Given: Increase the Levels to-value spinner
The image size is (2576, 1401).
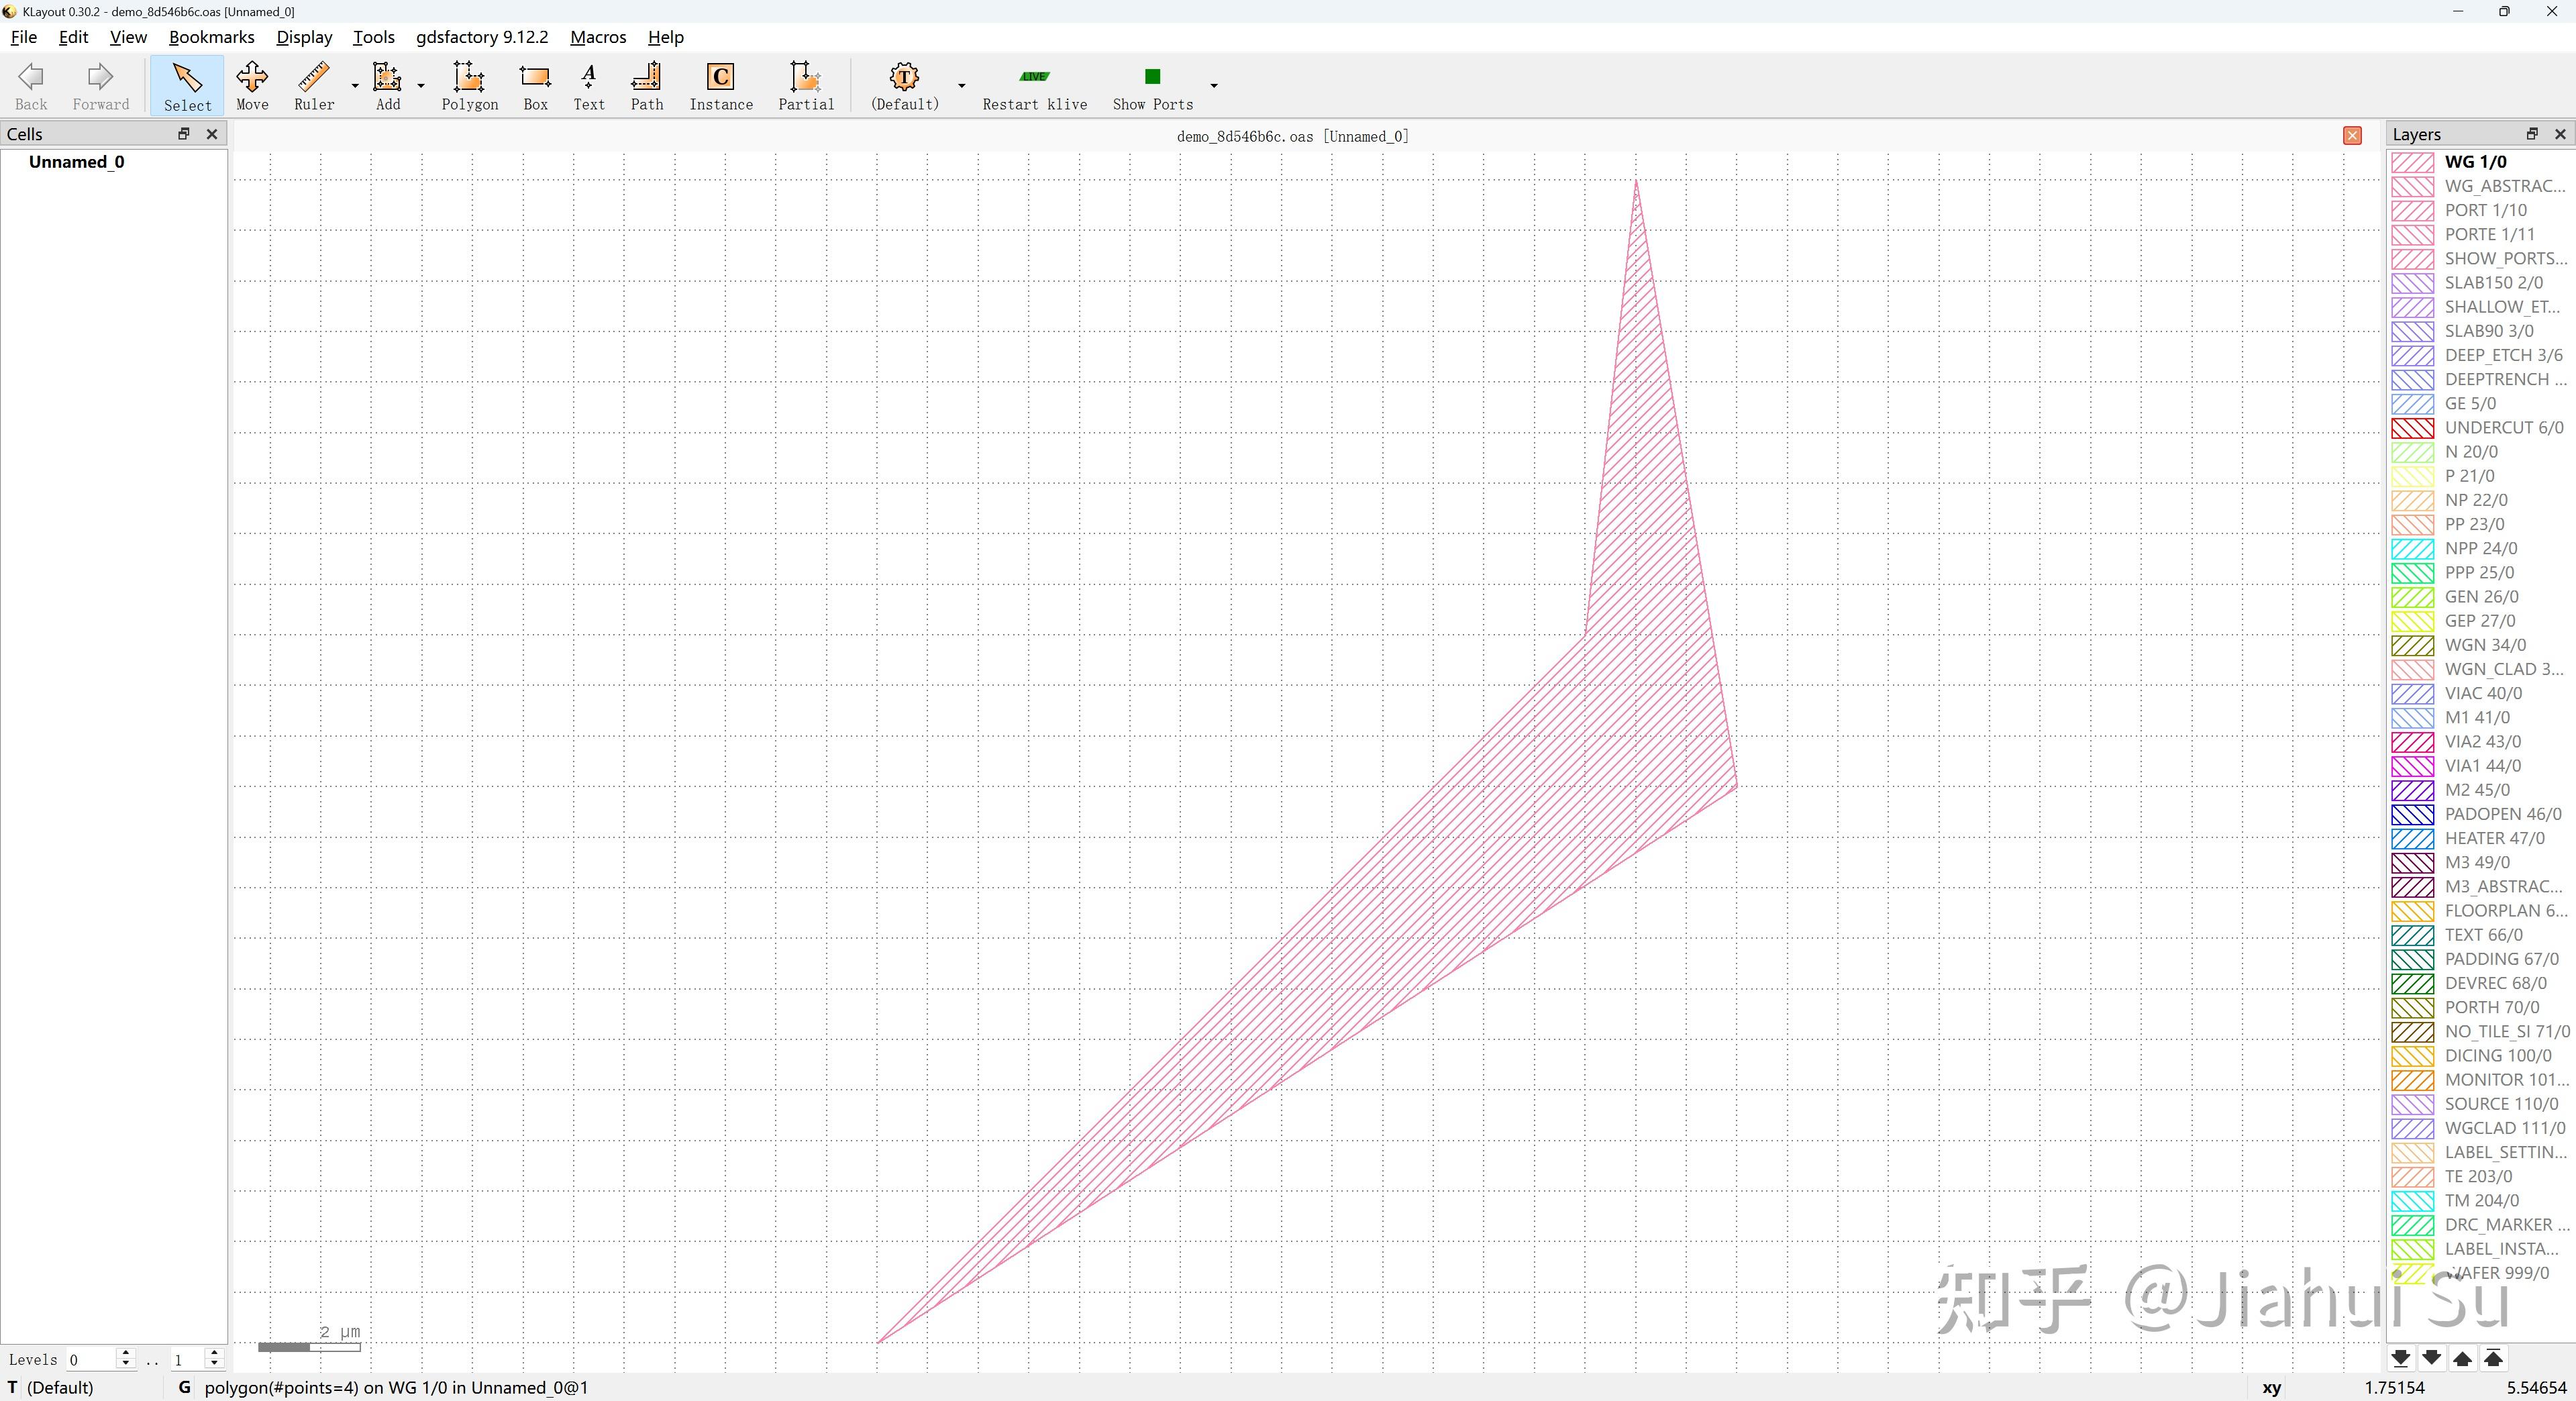Looking at the screenshot, I should click(214, 1354).
